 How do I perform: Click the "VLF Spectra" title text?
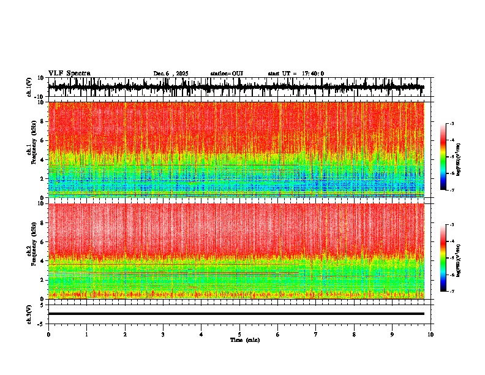click(x=69, y=74)
